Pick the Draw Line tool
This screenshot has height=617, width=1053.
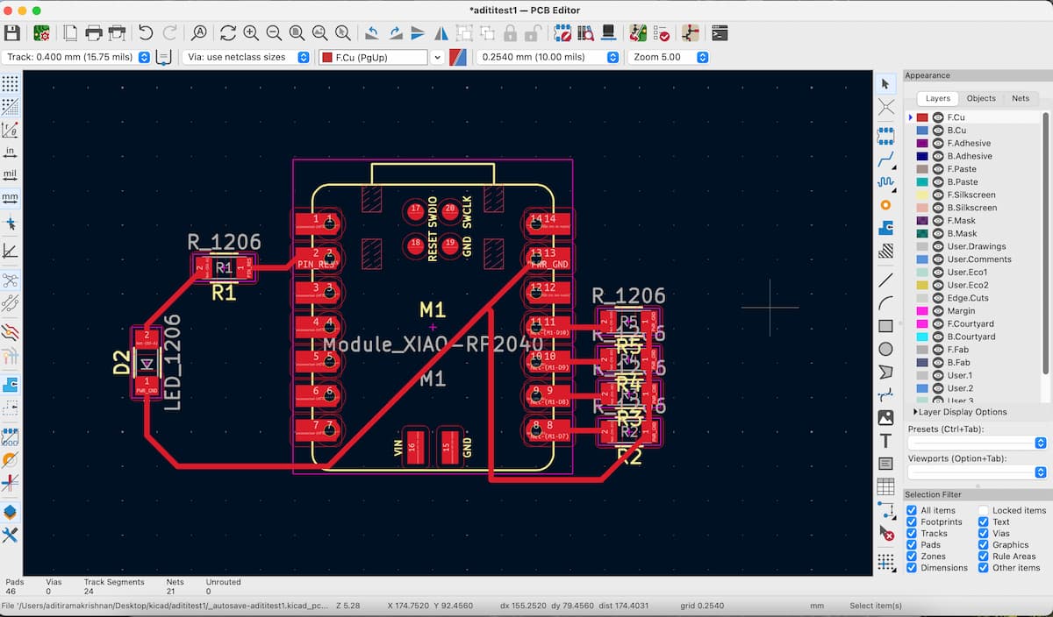(885, 280)
